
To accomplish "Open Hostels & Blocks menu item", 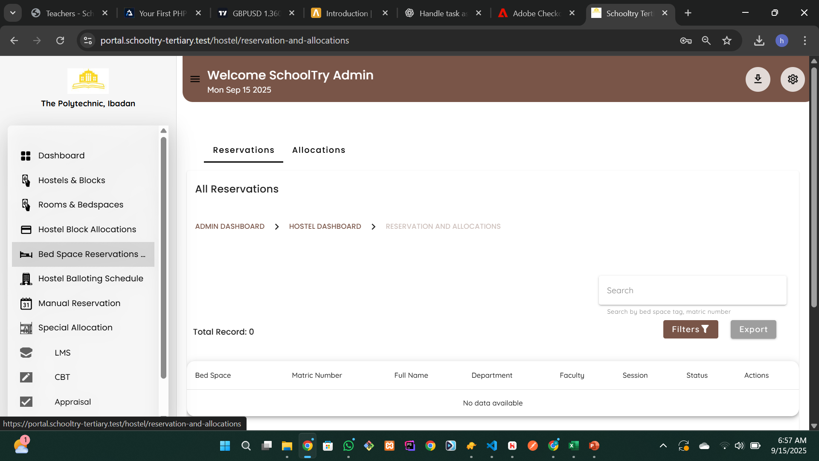I will (83, 181).
